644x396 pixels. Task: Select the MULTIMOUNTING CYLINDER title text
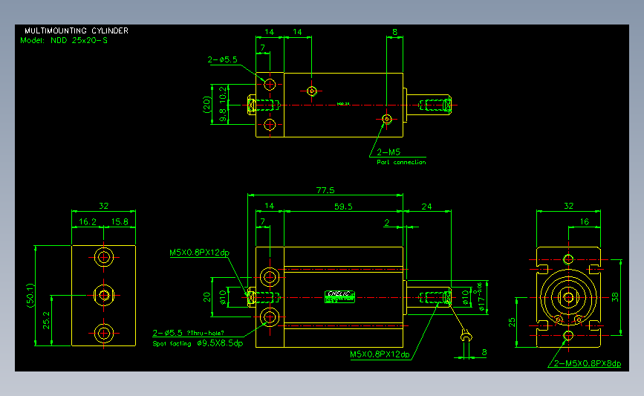tap(77, 30)
